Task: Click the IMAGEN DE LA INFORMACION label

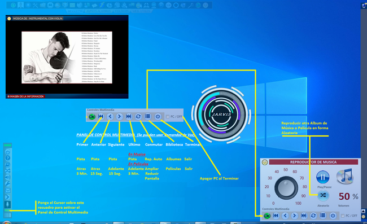Action: click(27, 96)
